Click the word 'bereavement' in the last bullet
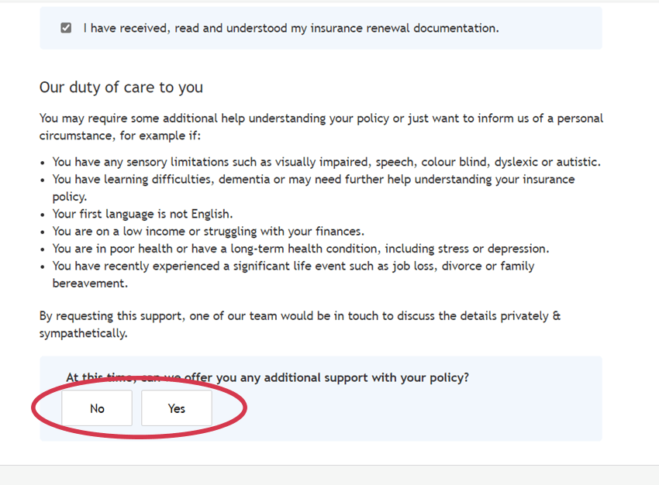This screenshot has height=485, width=659. [90, 283]
